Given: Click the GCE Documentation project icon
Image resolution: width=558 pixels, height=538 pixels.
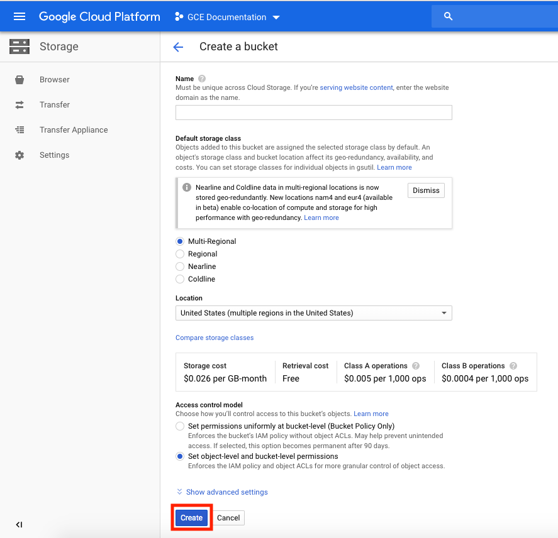Looking at the screenshot, I should tap(179, 17).
